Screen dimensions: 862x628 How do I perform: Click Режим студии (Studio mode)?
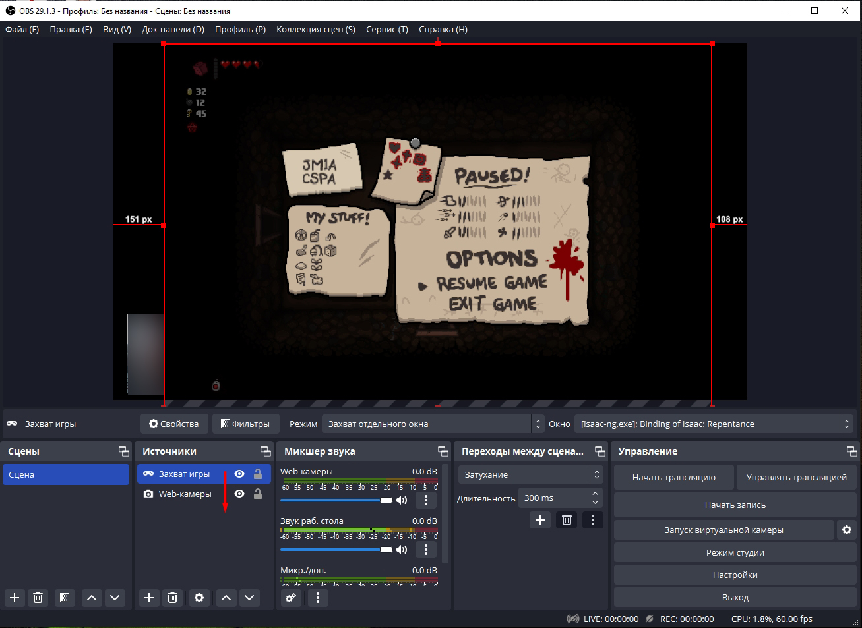point(735,552)
